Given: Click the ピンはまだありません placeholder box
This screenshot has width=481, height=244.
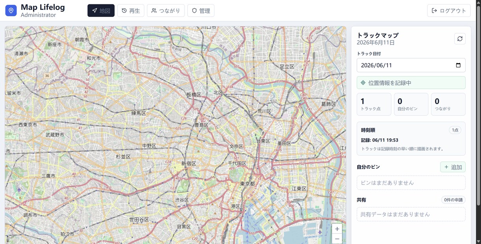Looking at the screenshot, I should pyautogui.click(x=411, y=183).
